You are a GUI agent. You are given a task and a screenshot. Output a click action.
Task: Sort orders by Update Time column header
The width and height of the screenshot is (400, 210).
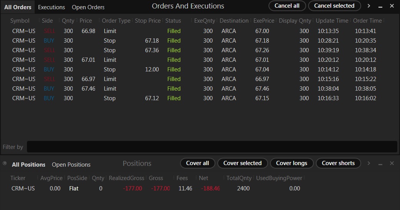click(332, 21)
